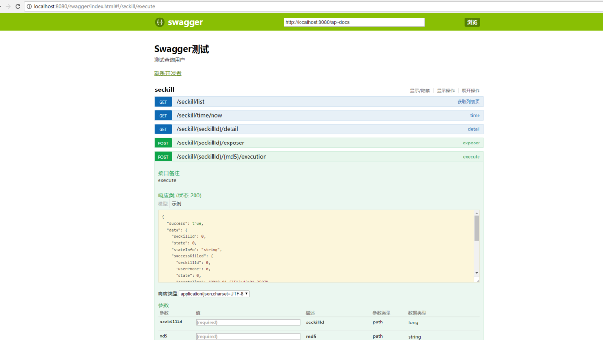This screenshot has height=340, width=603.
Task: View site info icon in address bar
Action: click(29, 6)
